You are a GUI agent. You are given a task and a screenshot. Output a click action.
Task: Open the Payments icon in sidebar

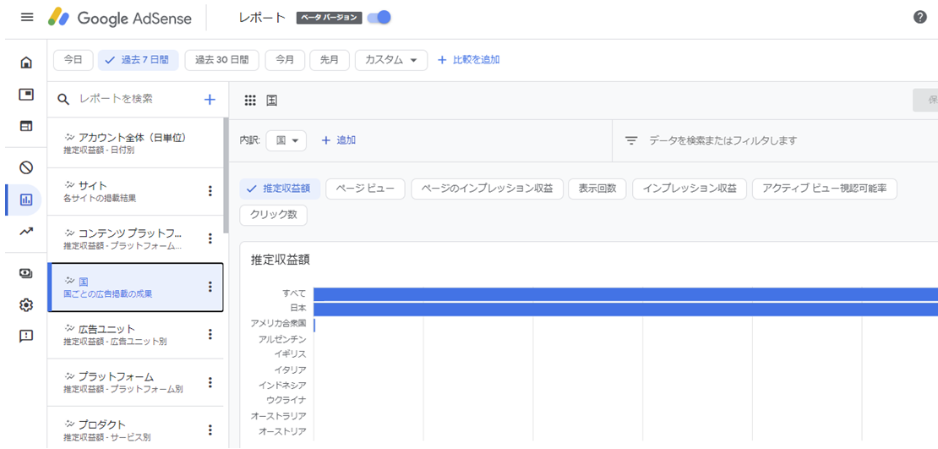point(25,273)
